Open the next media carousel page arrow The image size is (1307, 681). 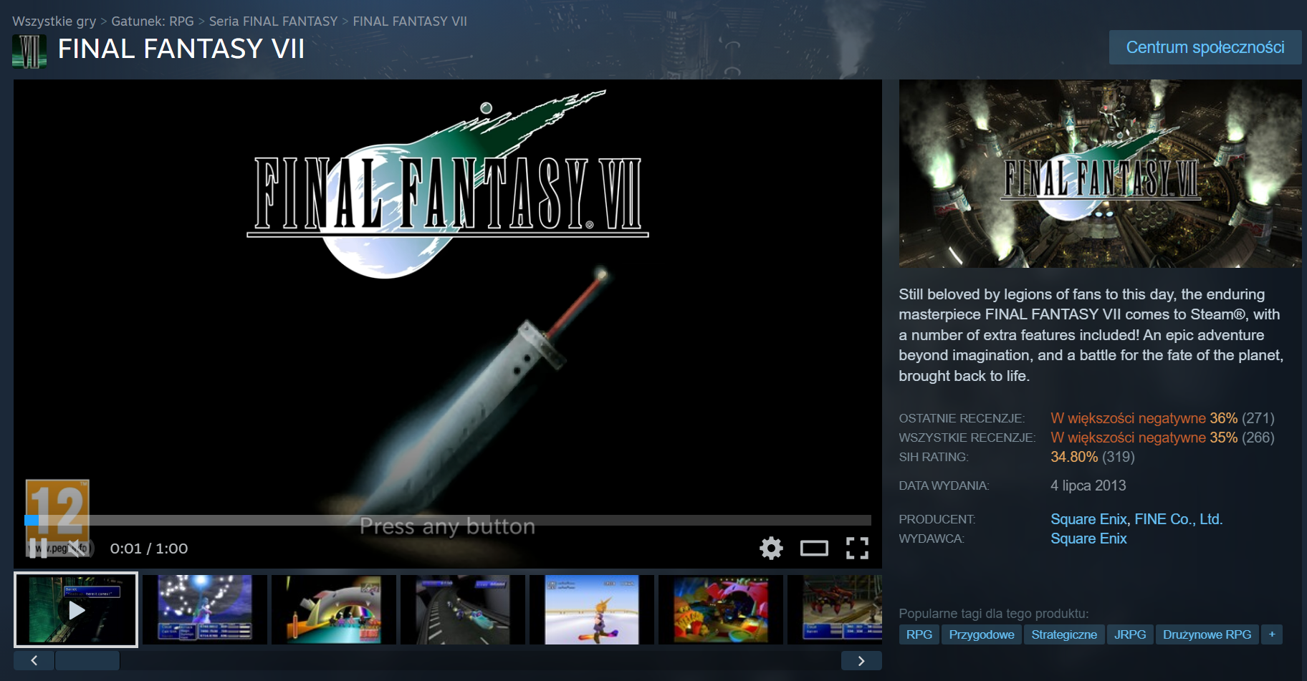[861, 660]
